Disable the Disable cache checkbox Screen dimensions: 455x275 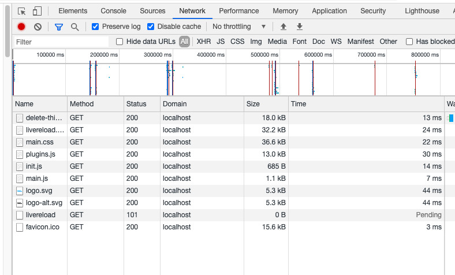[151, 27]
